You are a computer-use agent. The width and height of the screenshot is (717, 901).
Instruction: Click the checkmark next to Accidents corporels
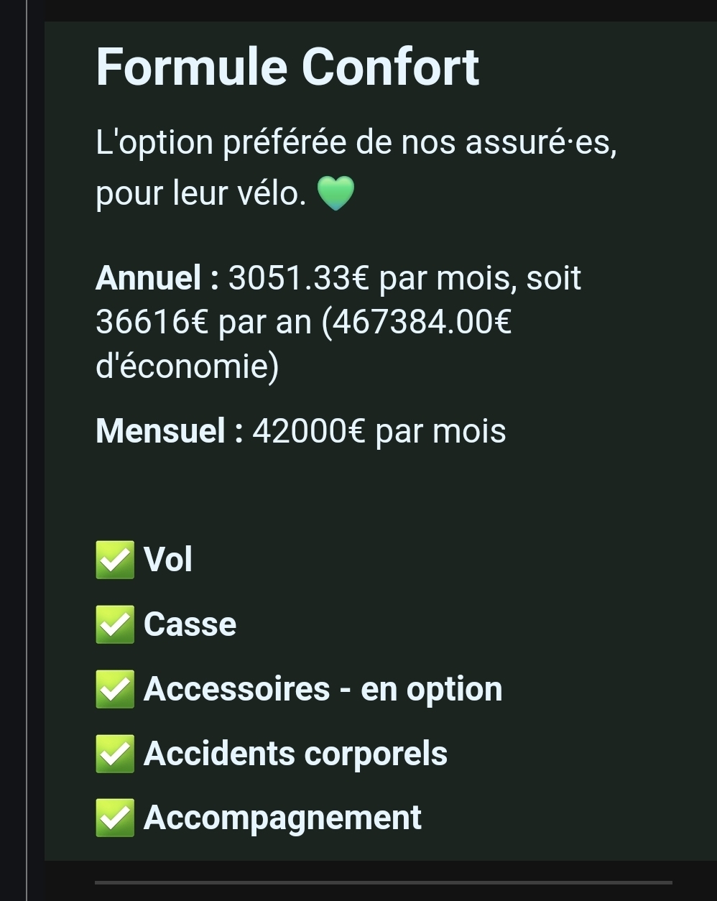coord(115,754)
